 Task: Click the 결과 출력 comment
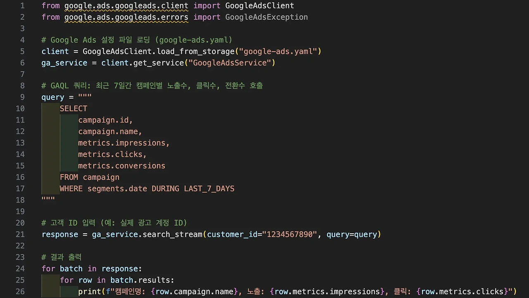[62, 257]
